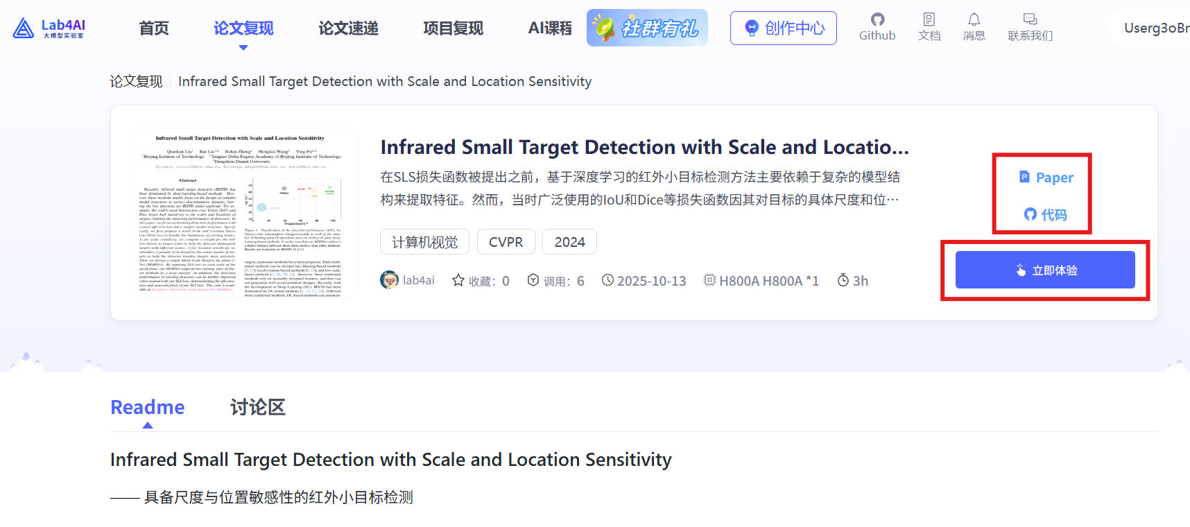Click the 论文复现 breadcrumb link
Image resolution: width=1190 pixels, height=527 pixels.
(x=136, y=82)
